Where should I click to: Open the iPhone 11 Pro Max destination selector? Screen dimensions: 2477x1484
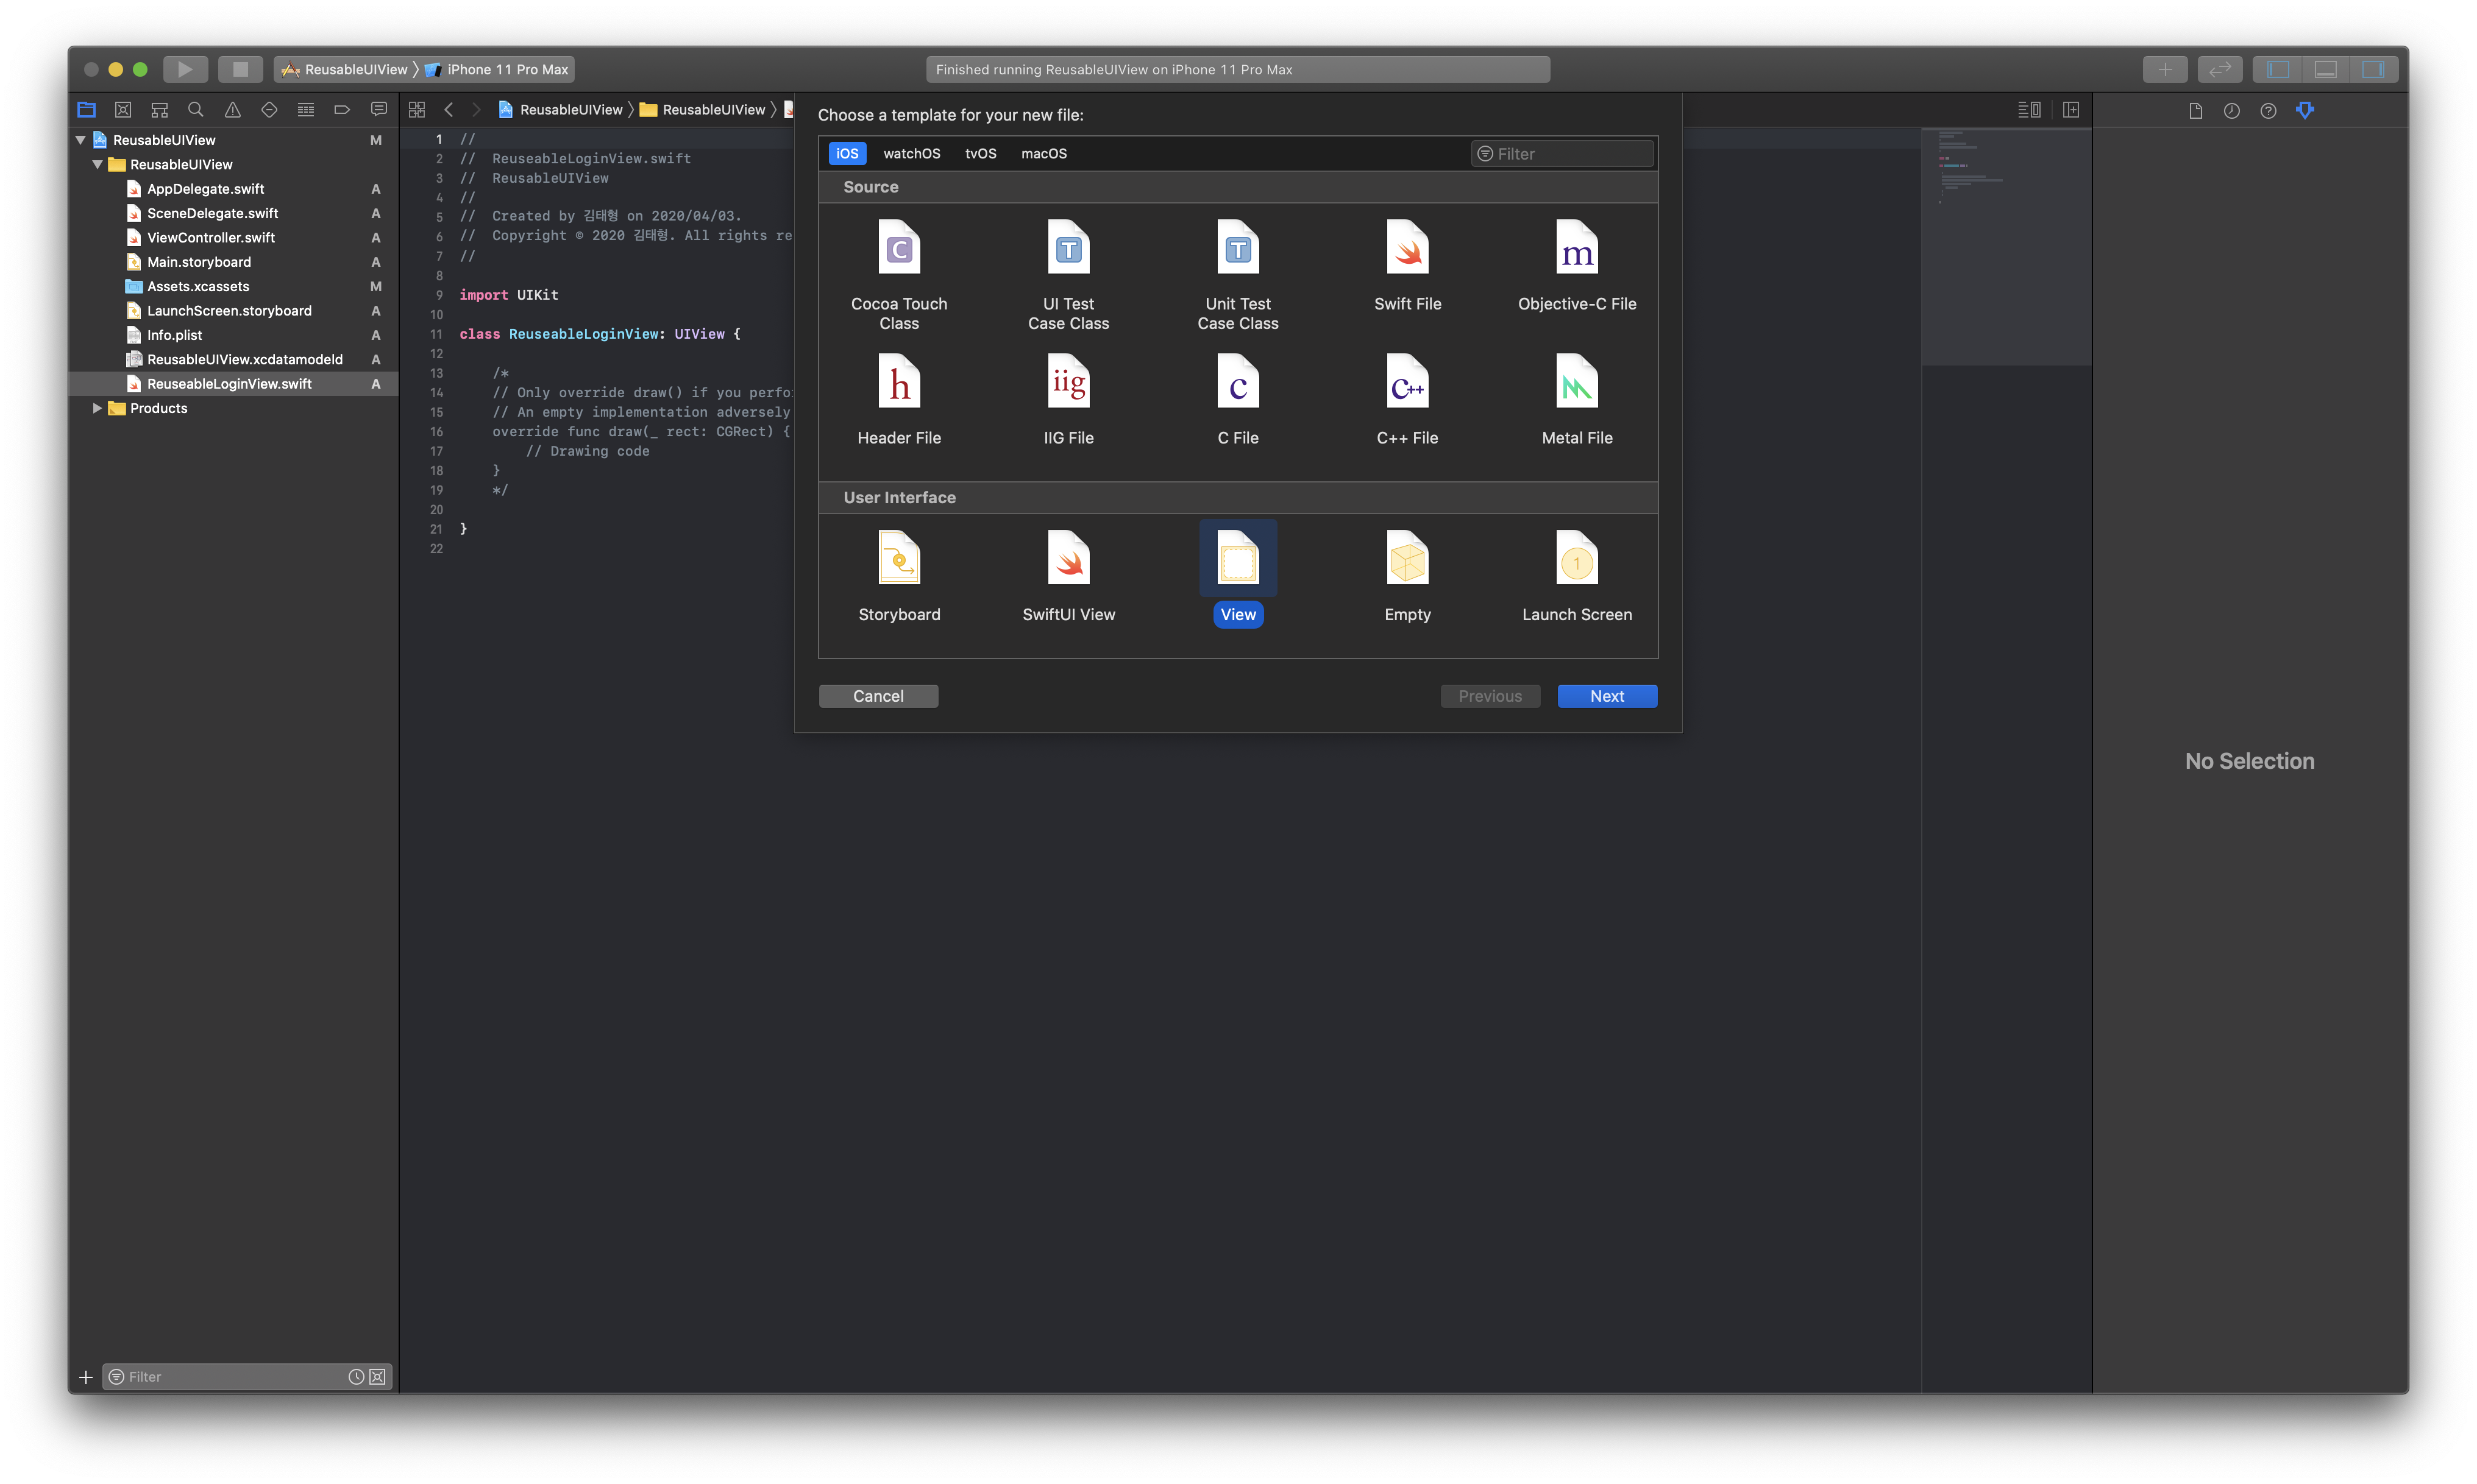(x=507, y=69)
